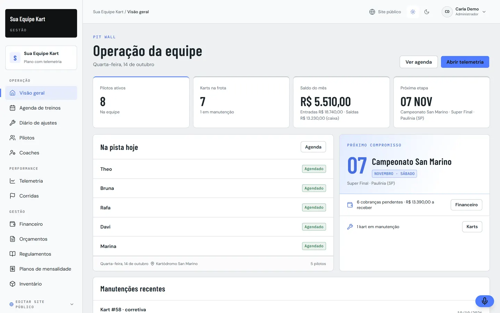Click the Agendado badge in Marina's row
The height and width of the screenshot is (313, 500).
[x=314, y=246]
